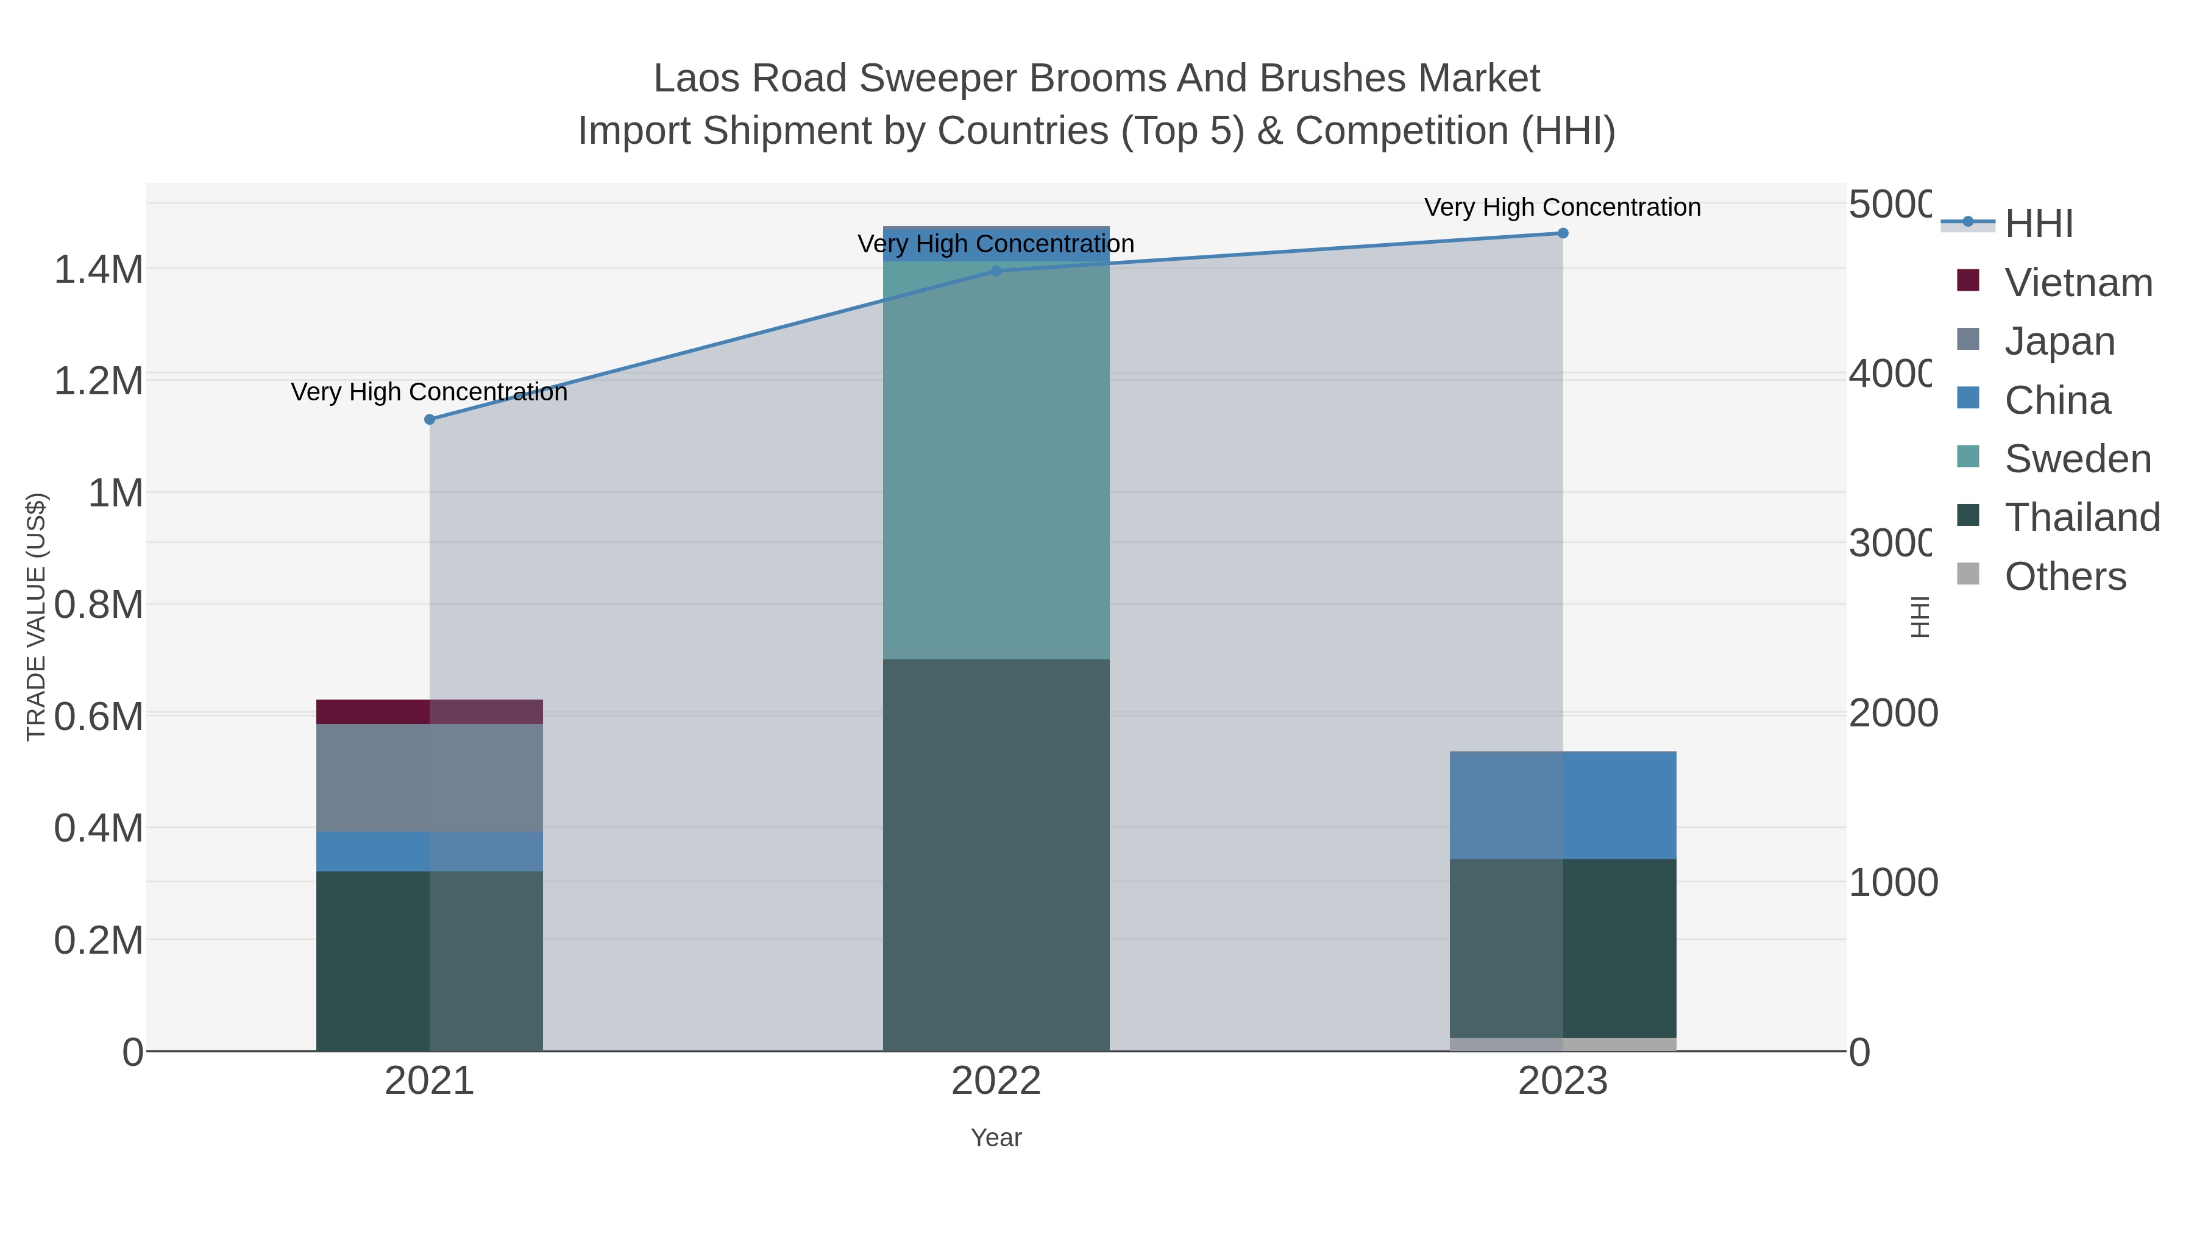Click the 1M left axis tick label
Screen dimensions: 2194x1234
click(x=116, y=493)
